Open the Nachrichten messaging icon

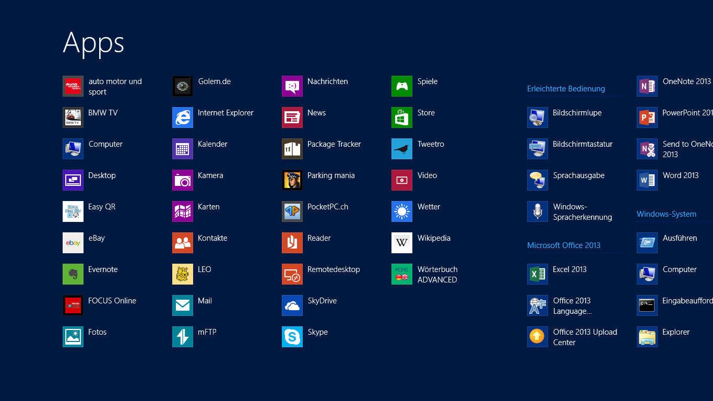pyautogui.click(x=292, y=86)
